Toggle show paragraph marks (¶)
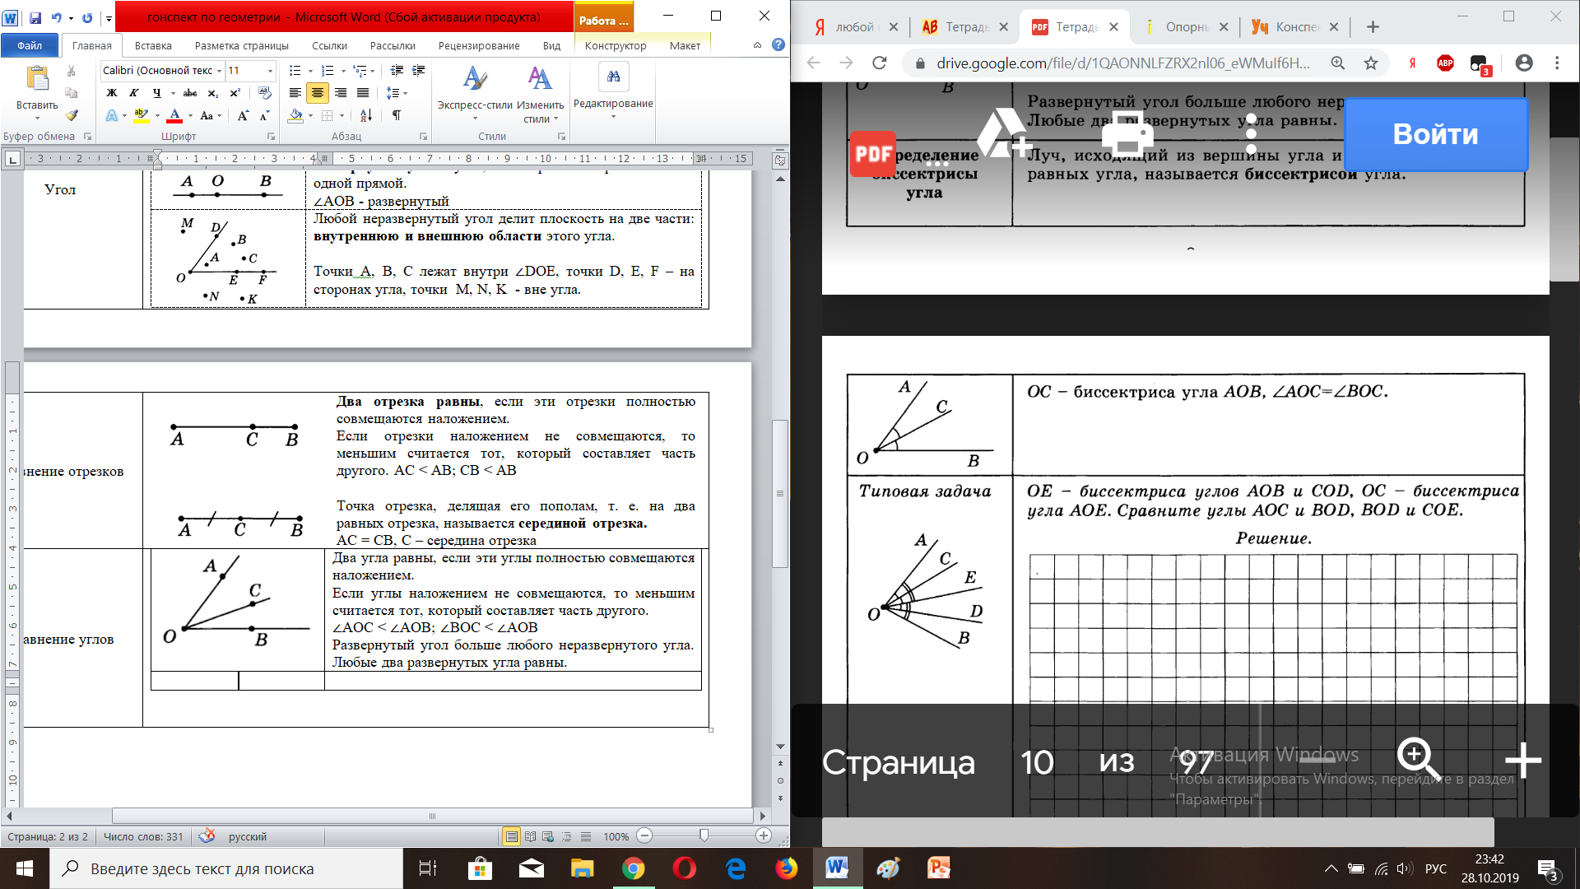1580x889 pixels. point(397,116)
